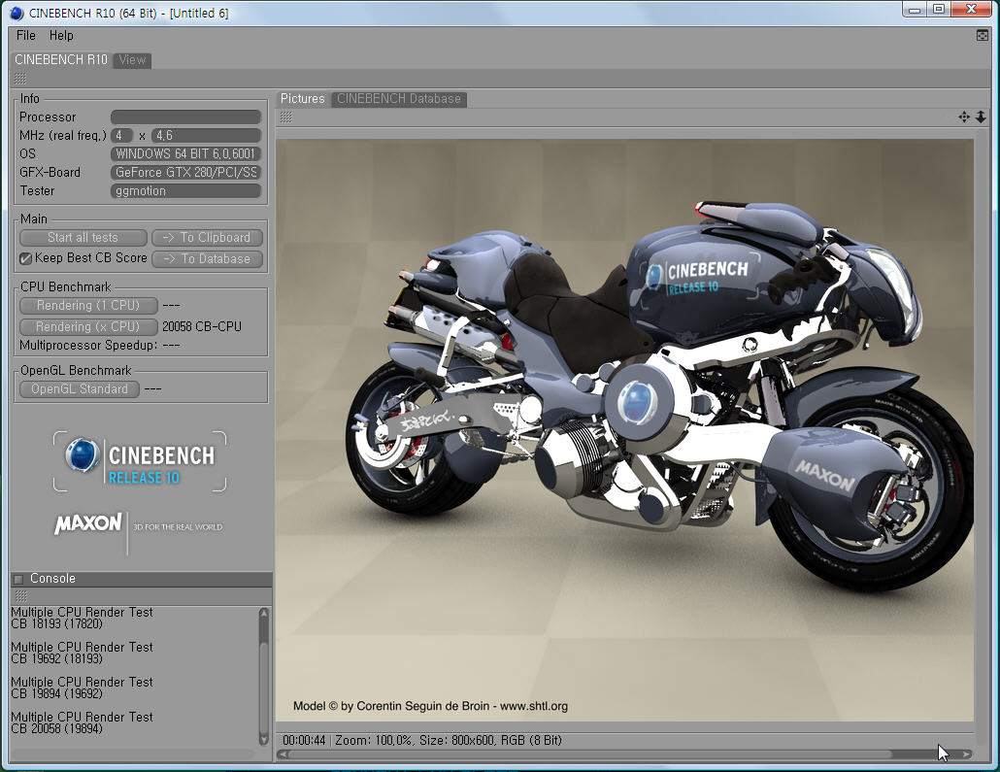
Task: Click the MAXON logo
Action: click(88, 523)
